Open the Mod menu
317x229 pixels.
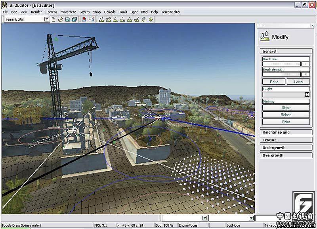tap(144, 12)
